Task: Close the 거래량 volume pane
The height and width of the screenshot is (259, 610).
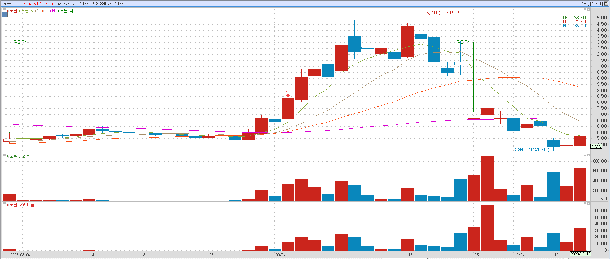Action: pyautogui.click(x=588, y=155)
